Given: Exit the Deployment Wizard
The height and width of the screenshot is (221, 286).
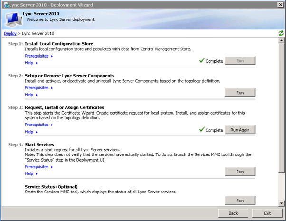Looking at the screenshot, I should 267,213.
